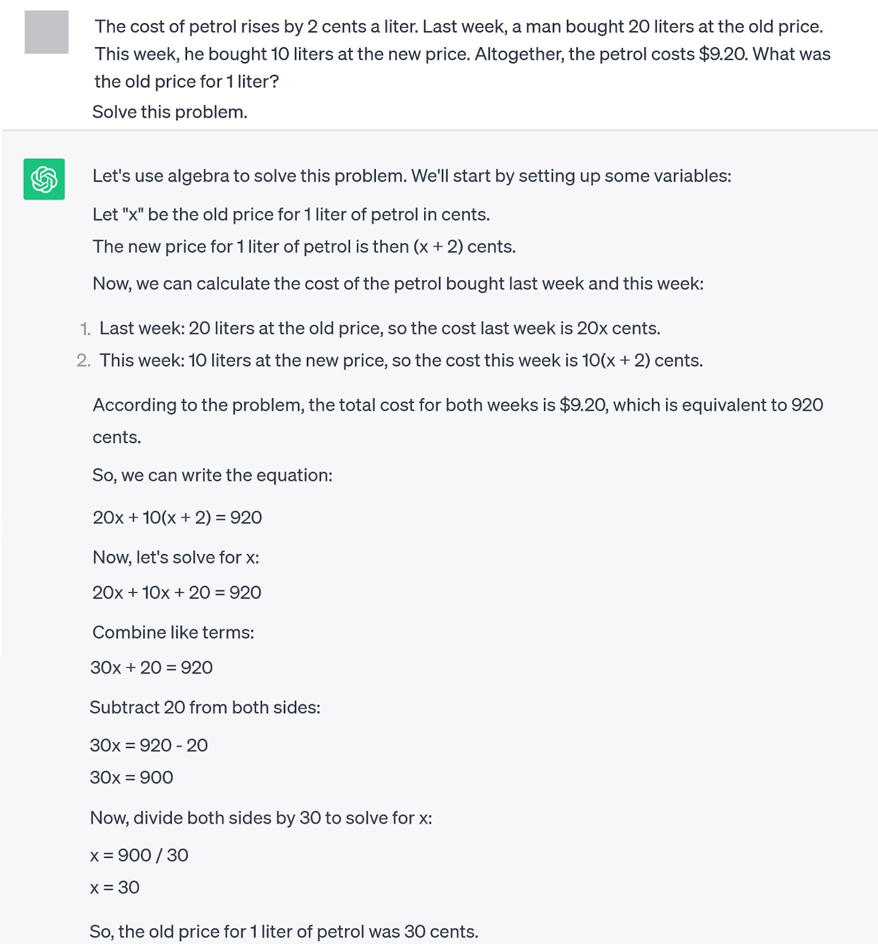Click "Subtract 20 from both sides:" text

click(x=205, y=707)
